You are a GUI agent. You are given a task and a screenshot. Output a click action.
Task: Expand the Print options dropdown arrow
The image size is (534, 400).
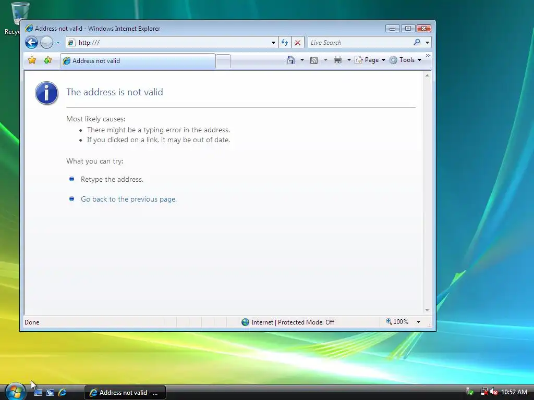click(x=349, y=60)
